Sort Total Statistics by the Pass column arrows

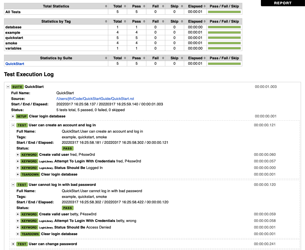pos(144,6)
